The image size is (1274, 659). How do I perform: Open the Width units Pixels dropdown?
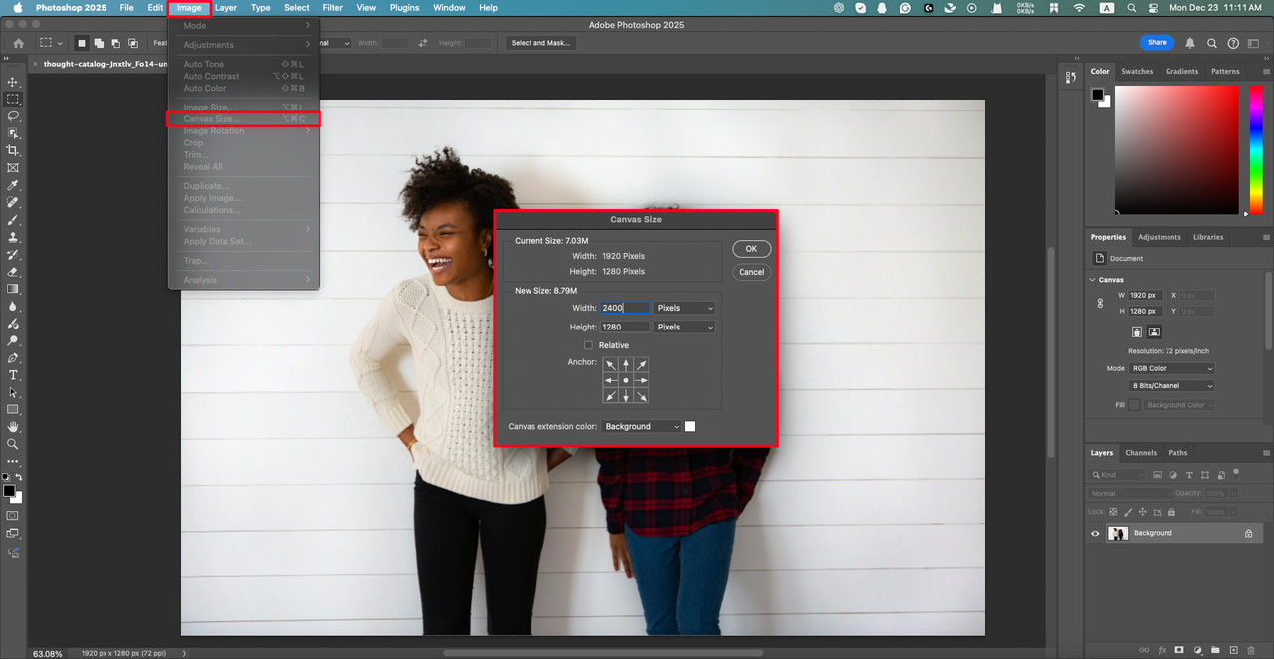click(684, 308)
